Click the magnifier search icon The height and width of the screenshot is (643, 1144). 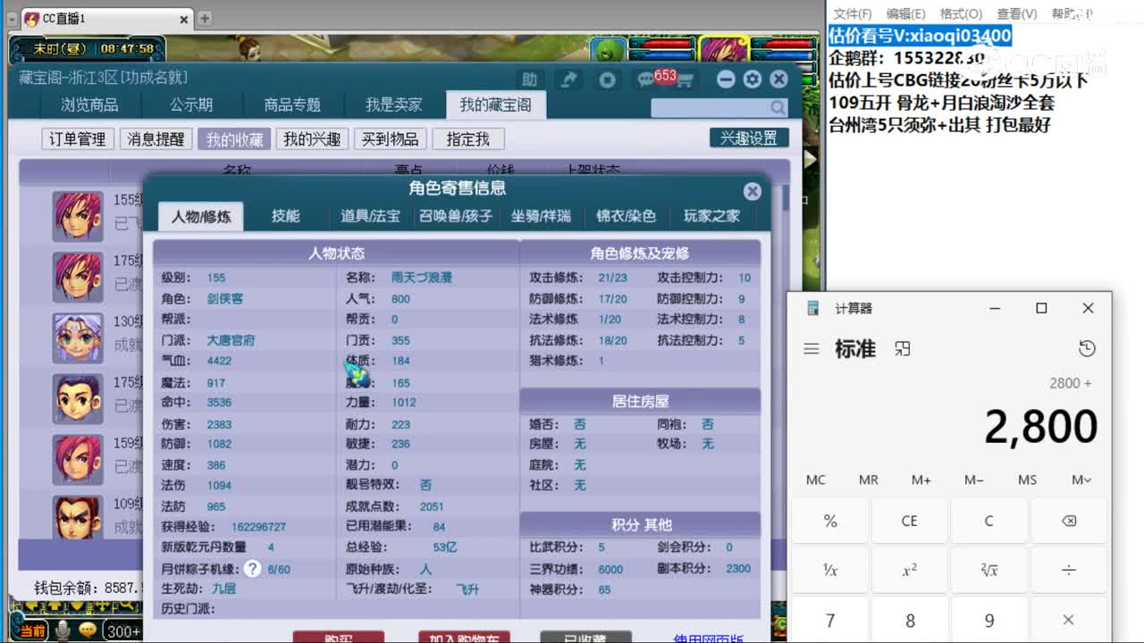coord(777,106)
